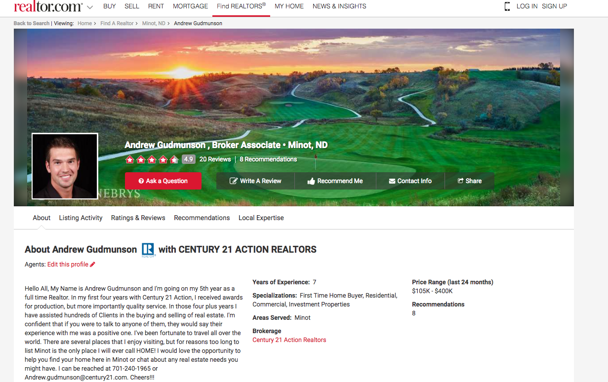Click the Share button
Screen dimensions: 608x382
pyautogui.click(x=469, y=181)
